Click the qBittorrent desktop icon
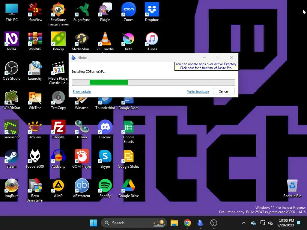Viewport: 307px width, 230px height. tap(82, 188)
